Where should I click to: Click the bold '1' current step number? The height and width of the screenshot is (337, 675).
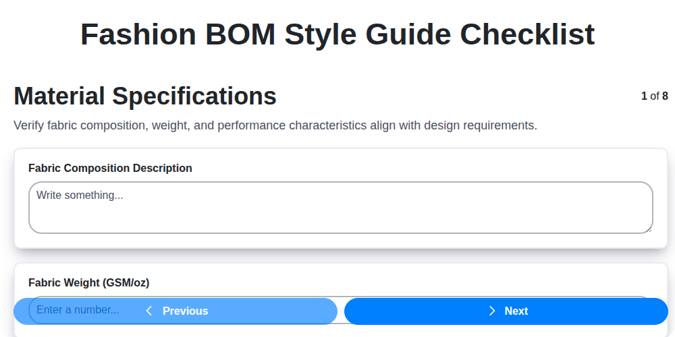[644, 96]
